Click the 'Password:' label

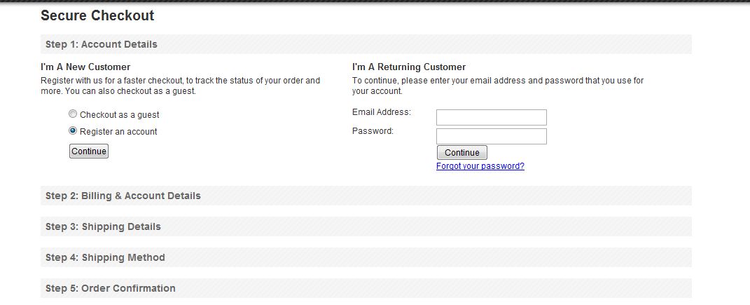click(373, 130)
